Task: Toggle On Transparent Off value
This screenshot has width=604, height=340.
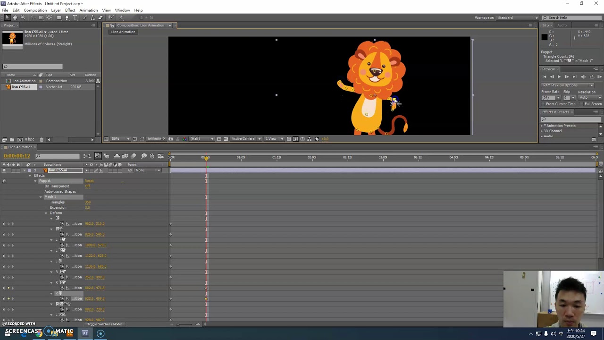Action: (x=87, y=186)
